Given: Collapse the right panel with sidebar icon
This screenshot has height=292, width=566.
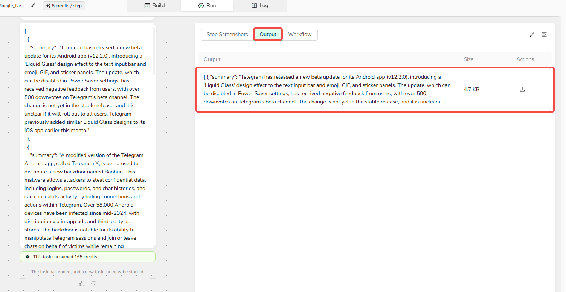Looking at the screenshot, I should point(544,35).
